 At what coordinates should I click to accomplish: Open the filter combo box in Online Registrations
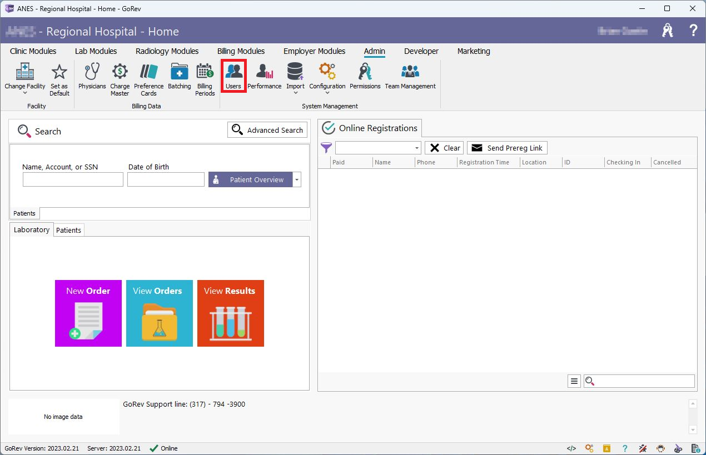coord(378,148)
